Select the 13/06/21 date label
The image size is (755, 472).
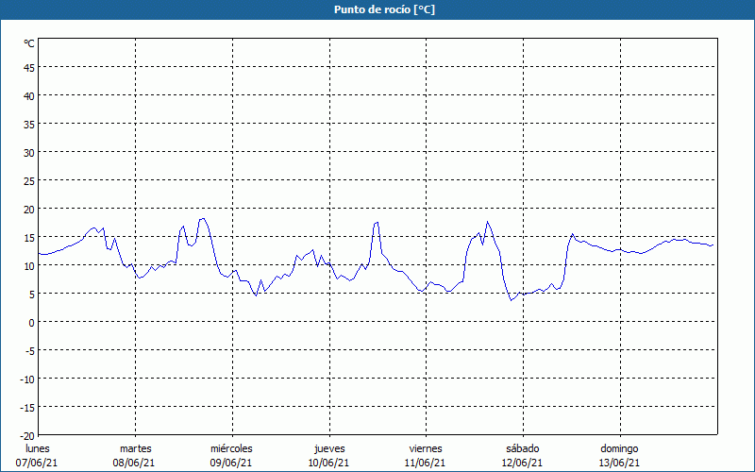[619, 463]
